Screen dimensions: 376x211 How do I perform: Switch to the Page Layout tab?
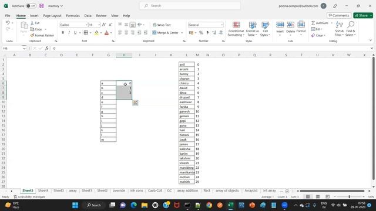(x=52, y=16)
